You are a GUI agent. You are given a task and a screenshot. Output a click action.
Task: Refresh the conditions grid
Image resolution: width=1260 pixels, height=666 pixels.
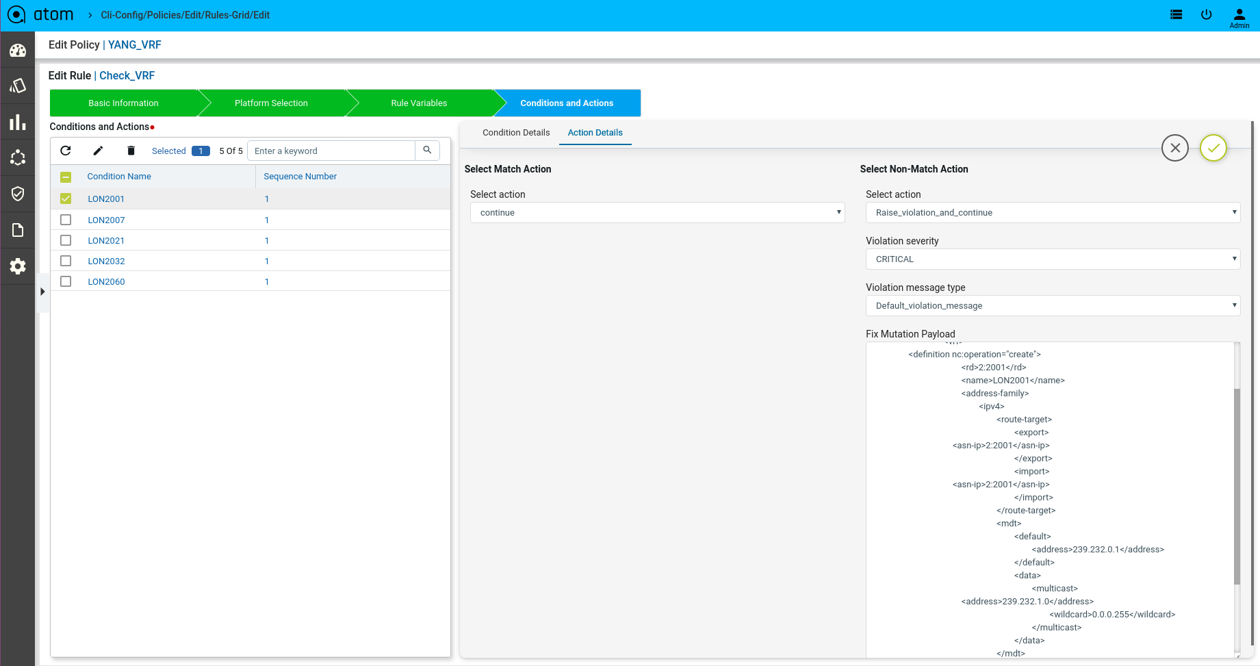(x=66, y=151)
